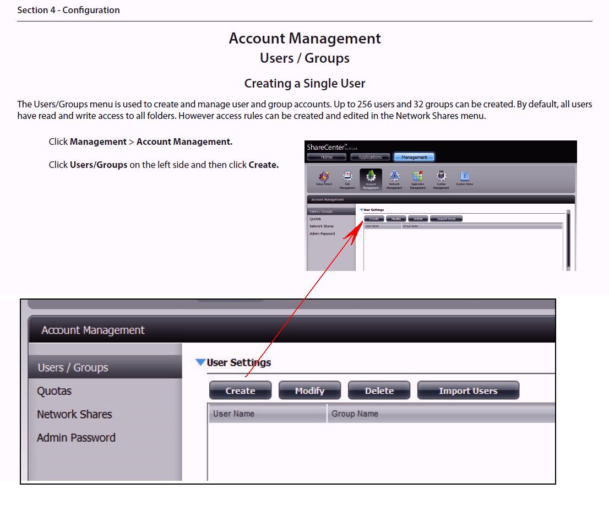Open the Network Management icon
609x505 pixels.
394,180
